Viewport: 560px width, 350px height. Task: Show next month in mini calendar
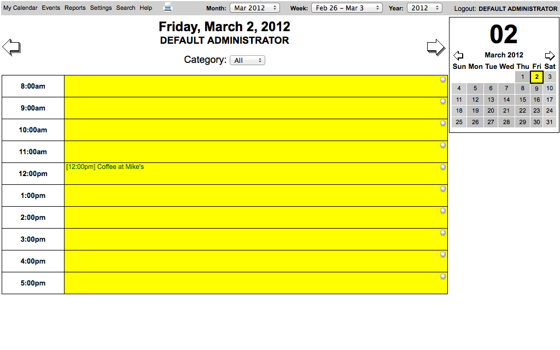click(x=550, y=55)
